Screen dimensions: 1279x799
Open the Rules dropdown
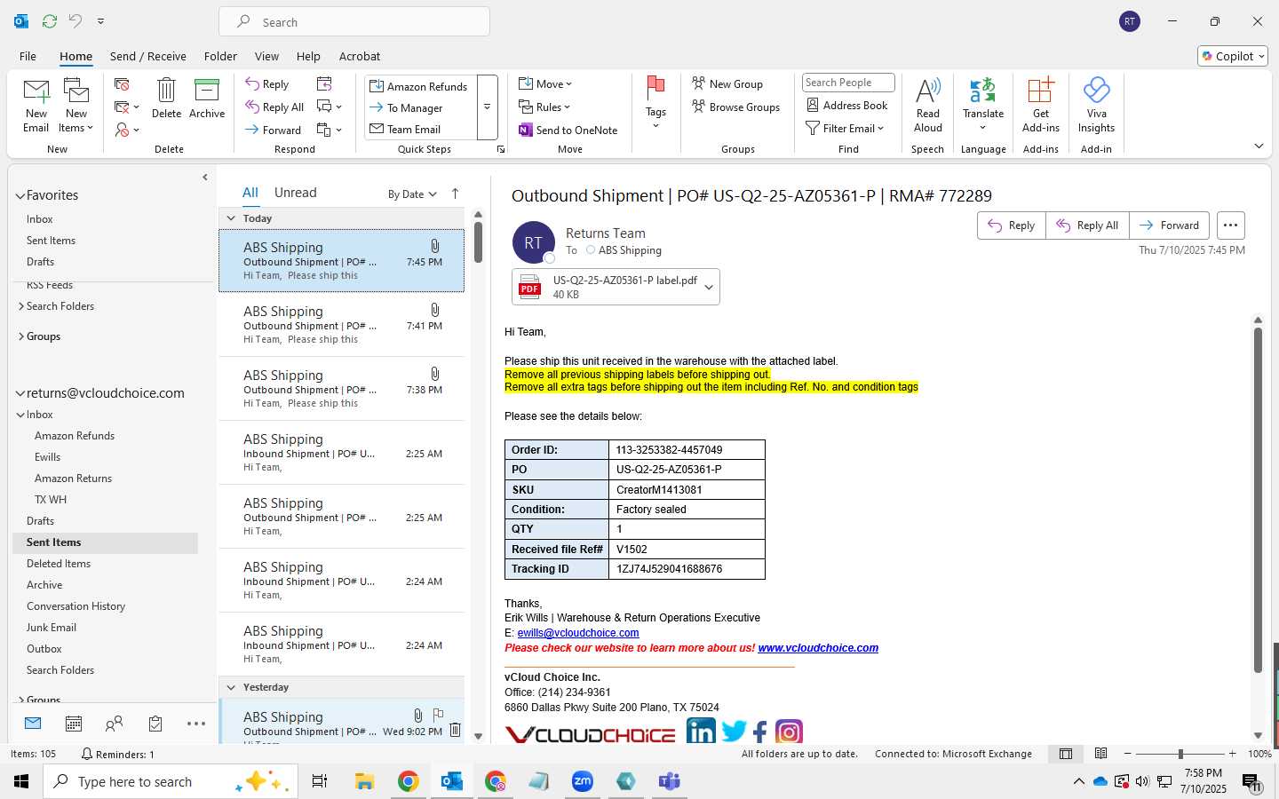544,107
